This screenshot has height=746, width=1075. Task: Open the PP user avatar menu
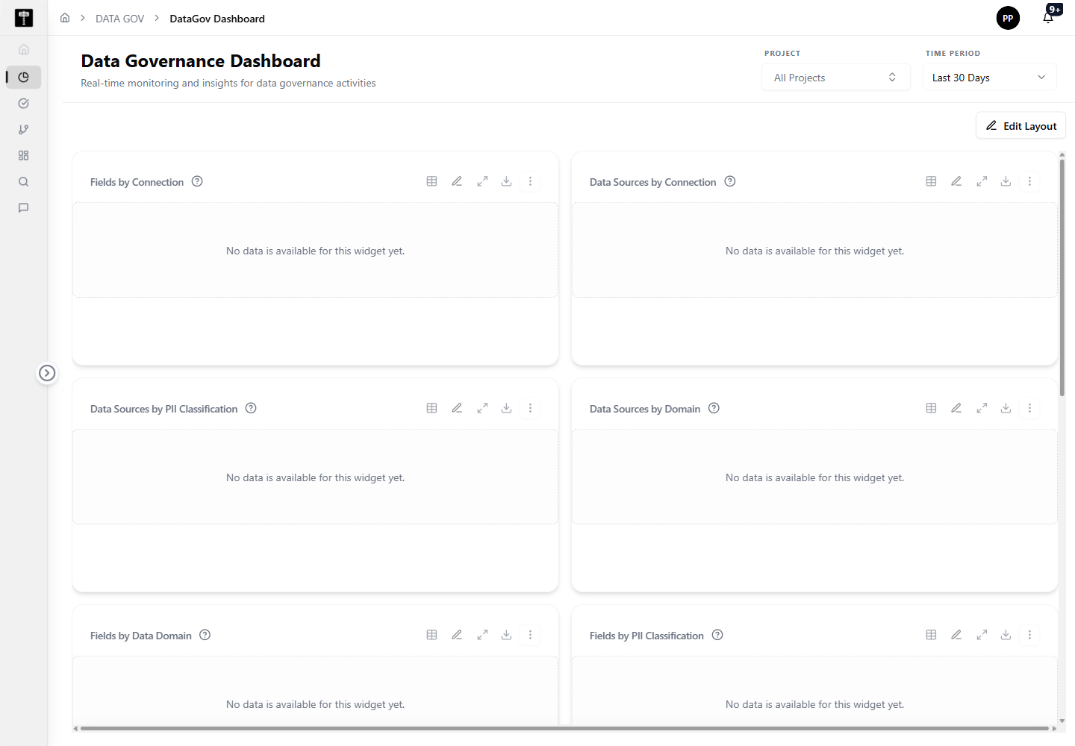(1008, 18)
